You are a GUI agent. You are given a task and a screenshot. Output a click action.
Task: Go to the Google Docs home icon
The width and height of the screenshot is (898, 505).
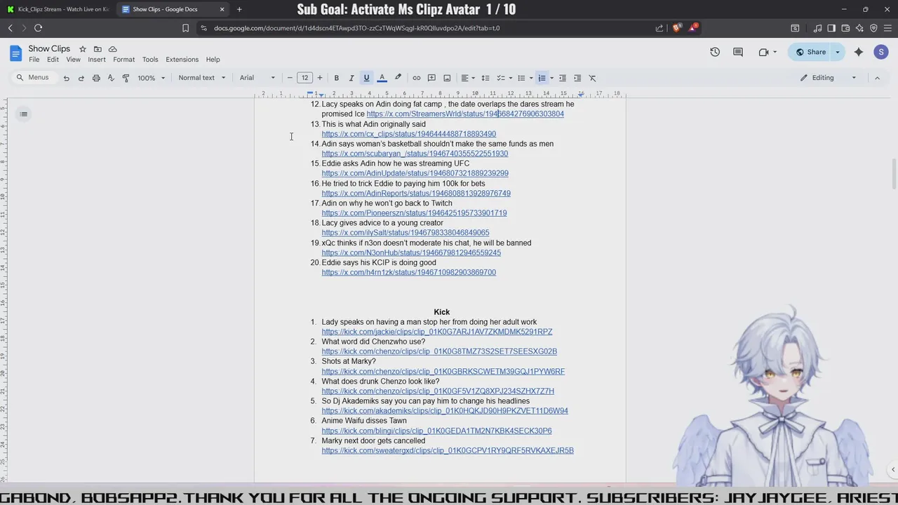point(15,53)
